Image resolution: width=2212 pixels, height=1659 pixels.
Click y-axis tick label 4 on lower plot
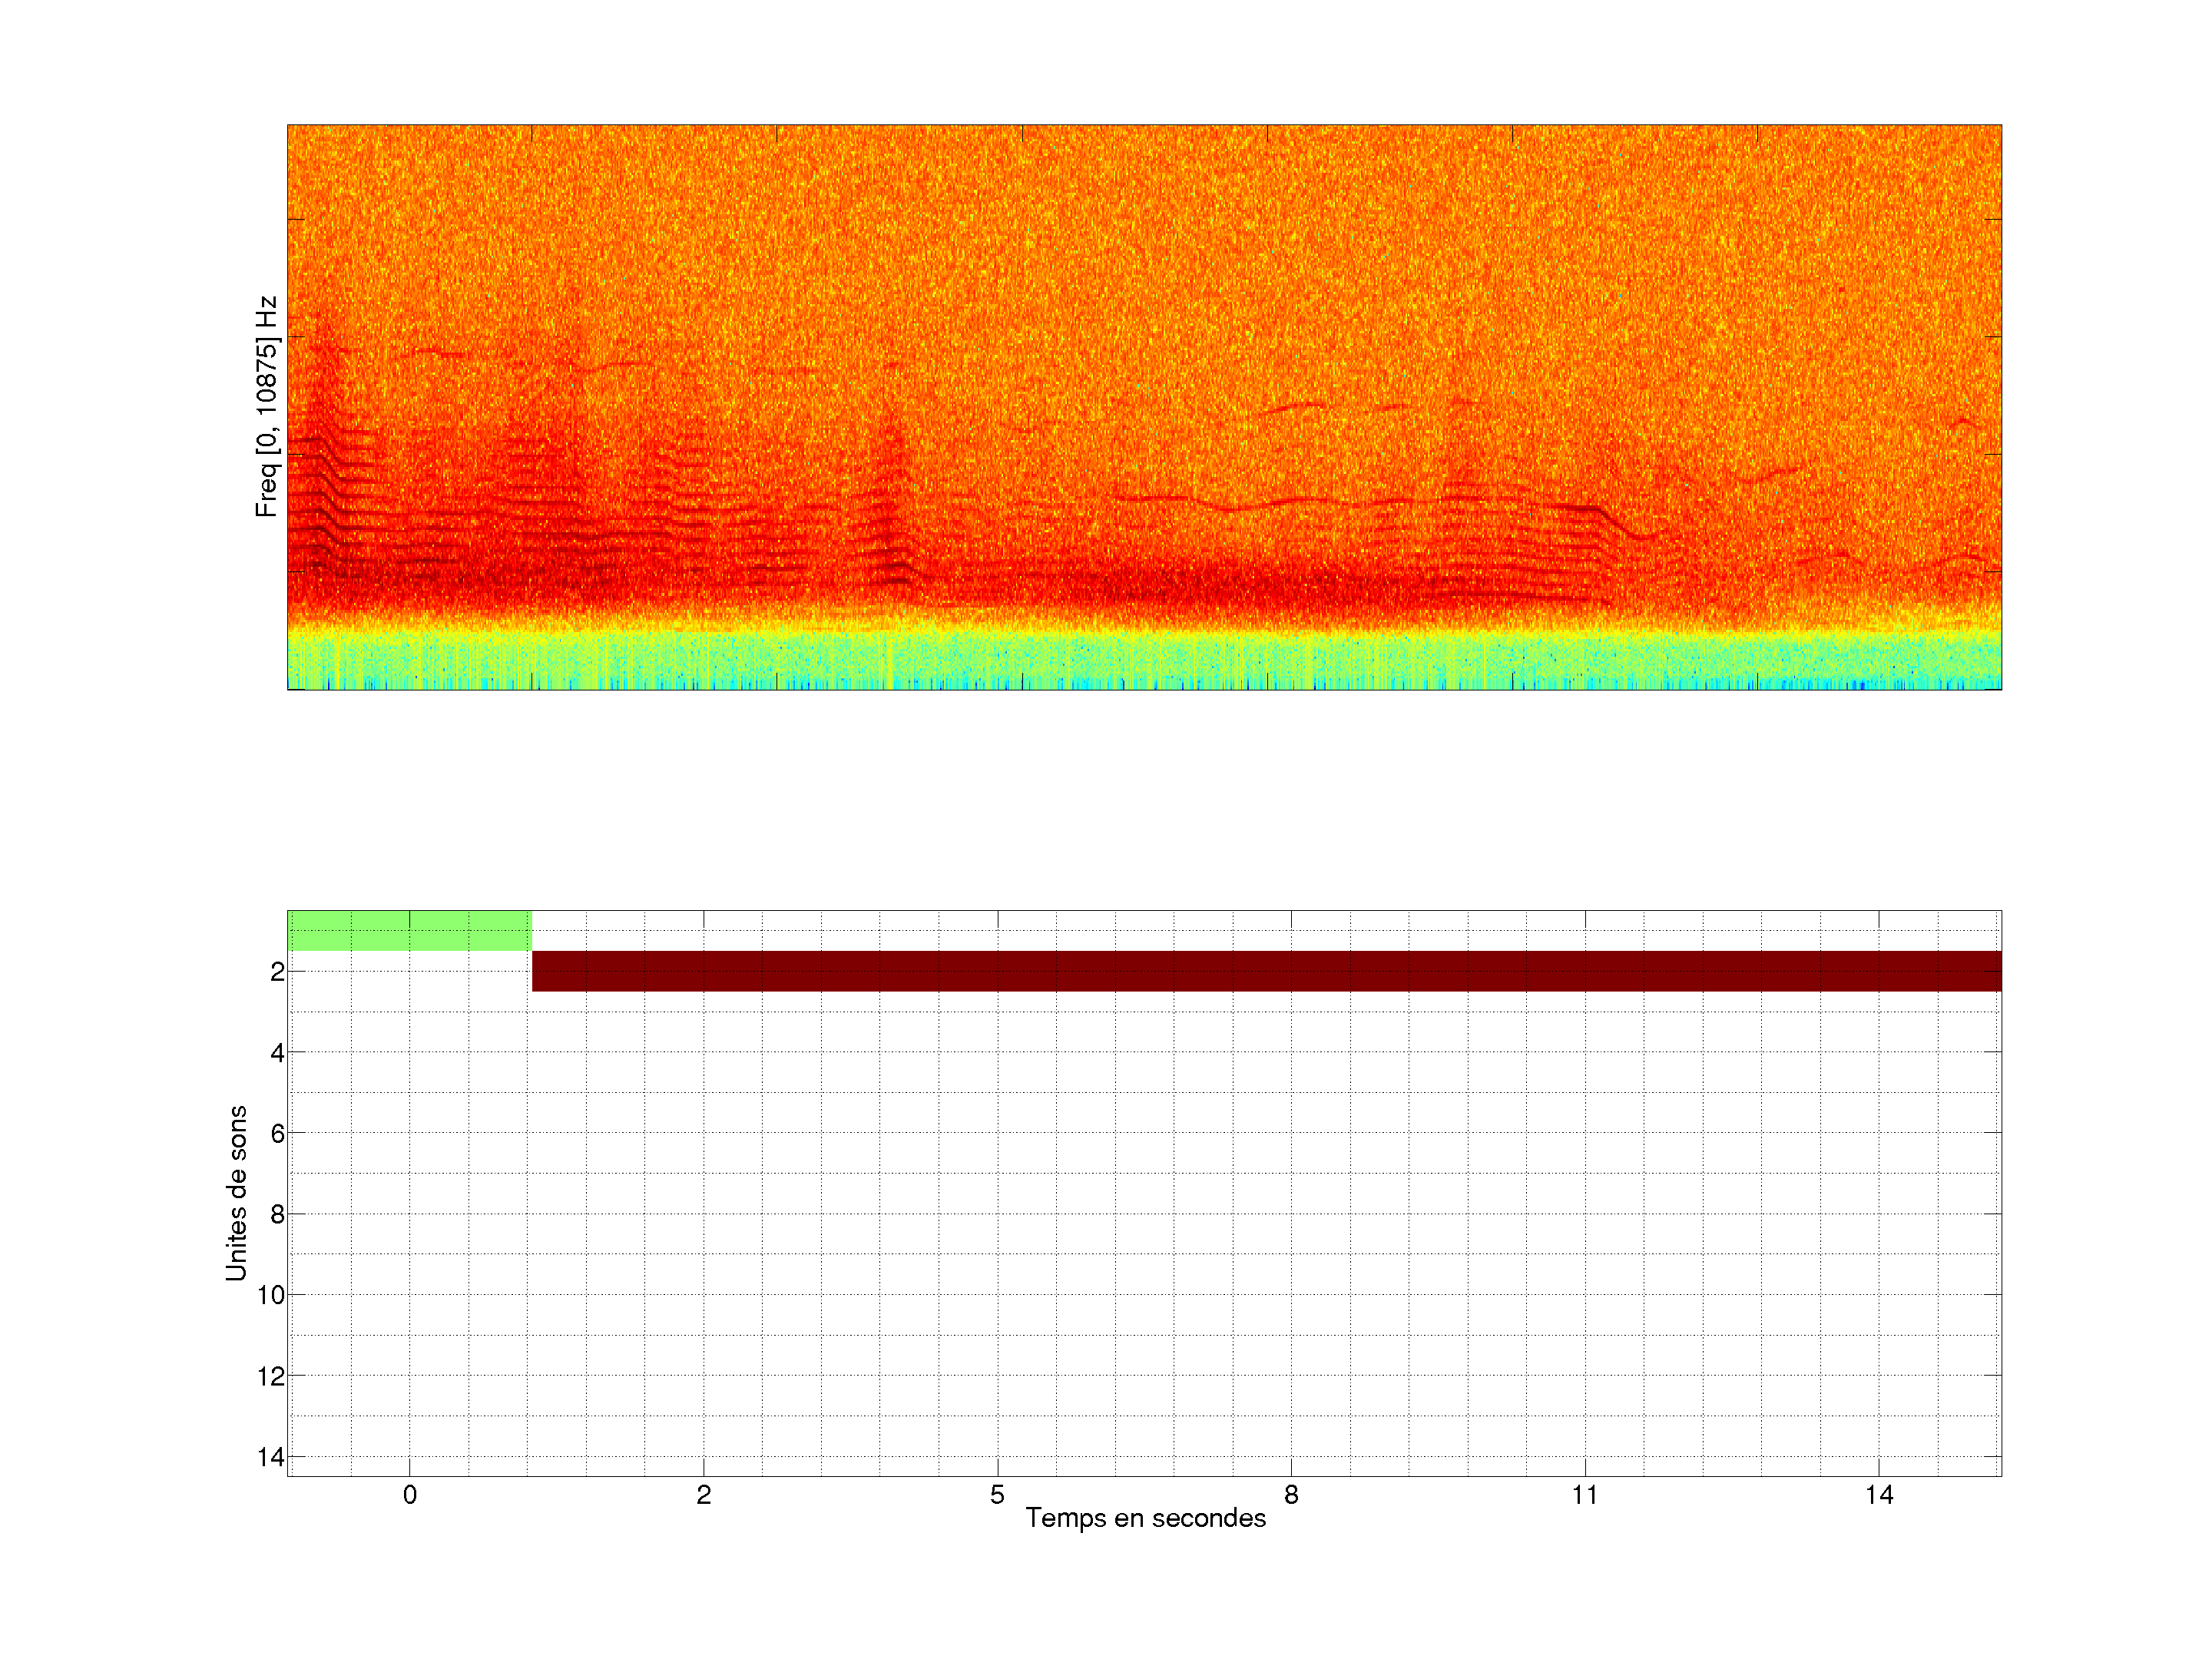(277, 1052)
